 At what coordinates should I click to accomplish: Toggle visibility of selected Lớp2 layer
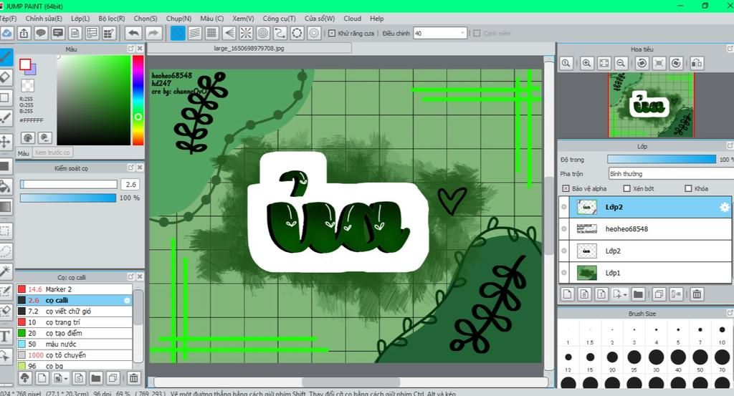pyautogui.click(x=564, y=207)
